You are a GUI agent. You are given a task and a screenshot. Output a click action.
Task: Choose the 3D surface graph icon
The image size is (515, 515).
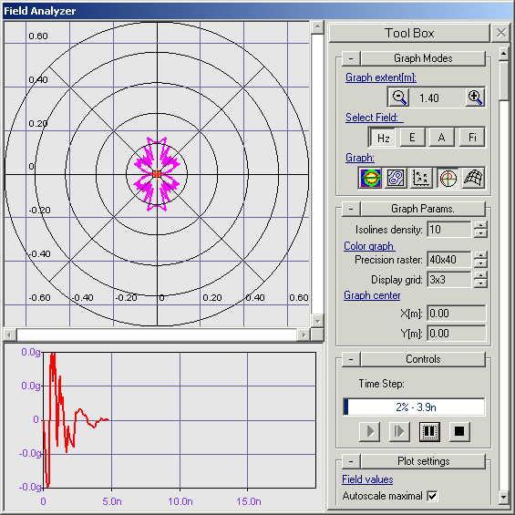[473, 178]
